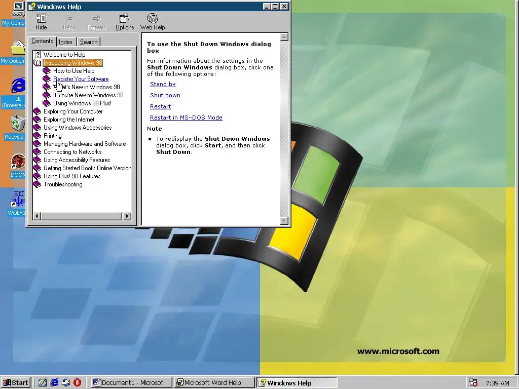
Task: Expand the Exploring Your Computer book
Action: [x=37, y=111]
